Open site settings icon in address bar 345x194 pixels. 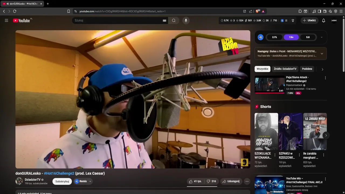[x=75, y=11]
